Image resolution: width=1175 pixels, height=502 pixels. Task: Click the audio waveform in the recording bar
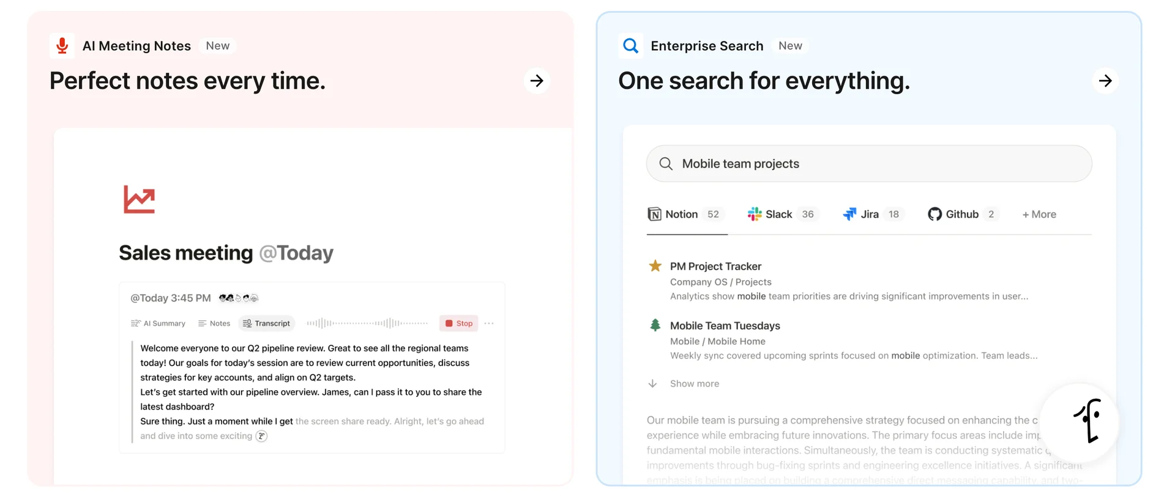point(367,323)
